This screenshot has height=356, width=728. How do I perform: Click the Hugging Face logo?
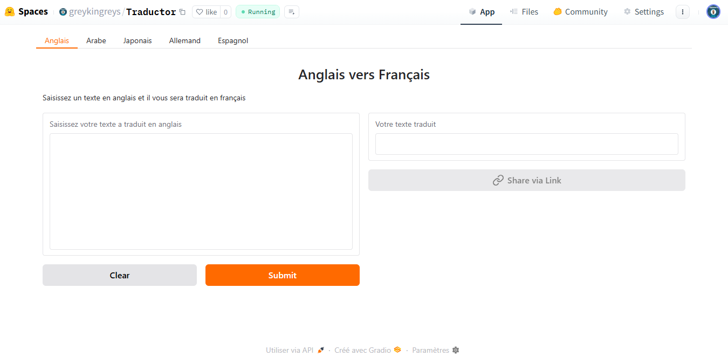coord(9,11)
